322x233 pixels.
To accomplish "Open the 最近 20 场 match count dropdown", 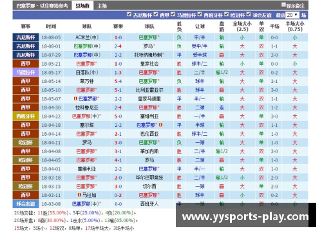I will pos(292,15).
